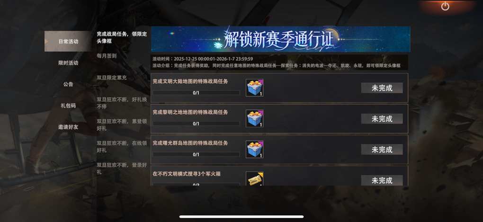Viewport: 483px width, 222px height.
Task: Click 未完成 button for 军火箱 task
Action: tap(382, 180)
